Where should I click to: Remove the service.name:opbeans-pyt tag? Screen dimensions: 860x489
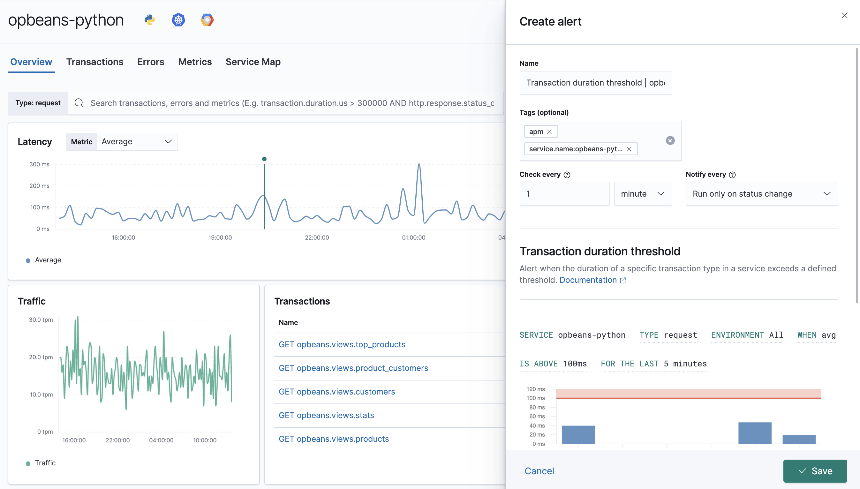[629, 149]
